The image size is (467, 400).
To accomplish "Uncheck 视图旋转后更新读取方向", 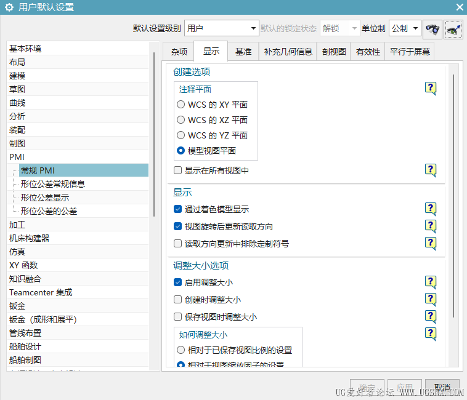I will click(178, 226).
